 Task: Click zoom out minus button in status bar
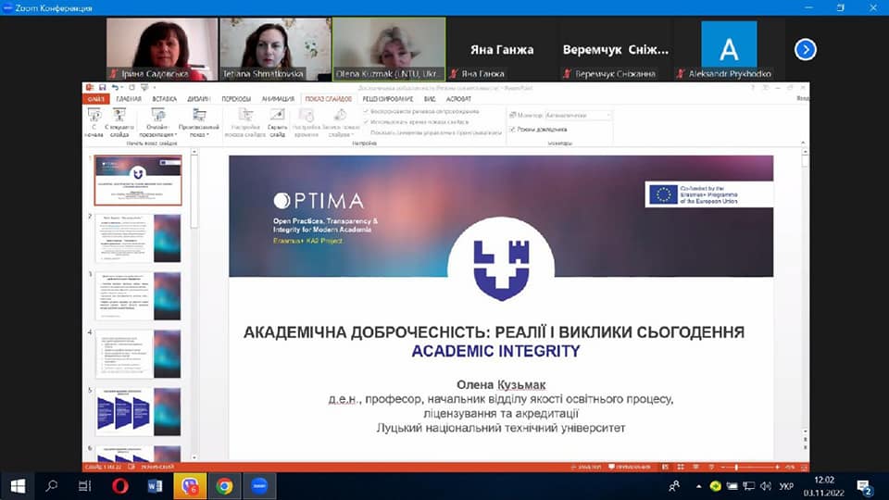coord(722,467)
